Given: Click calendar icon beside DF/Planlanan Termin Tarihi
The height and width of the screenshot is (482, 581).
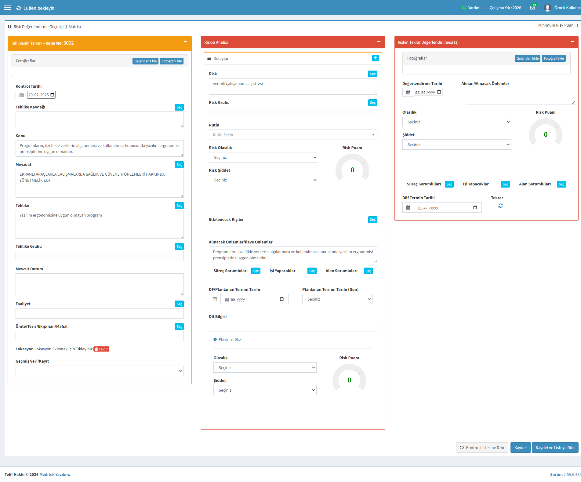Looking at the screenshot, I should [215, 299].
